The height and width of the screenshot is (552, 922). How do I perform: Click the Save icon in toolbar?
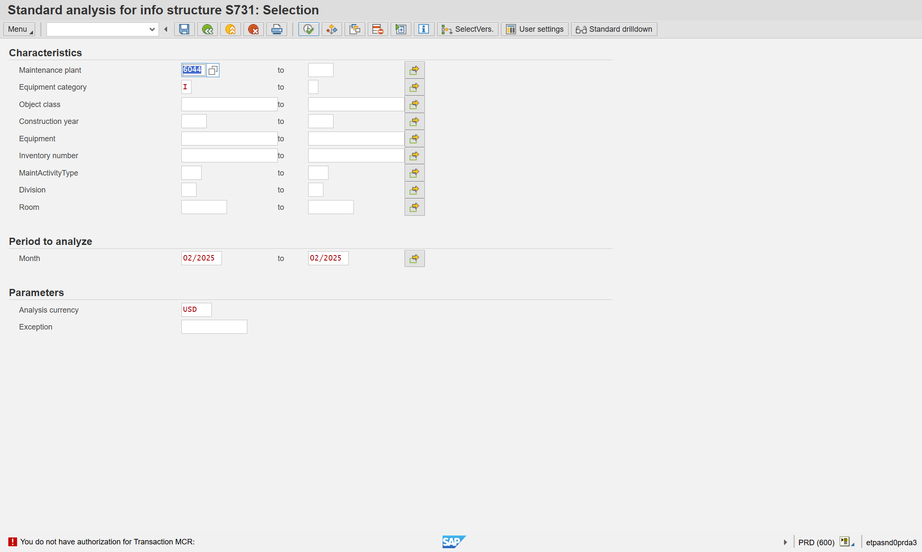point(184,29)
